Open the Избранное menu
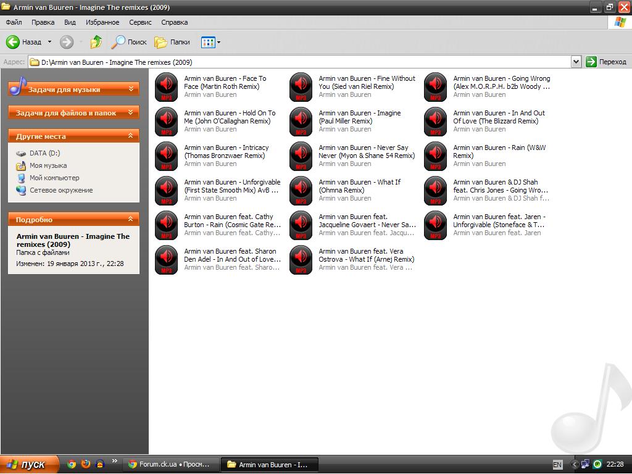This screenshot has width=632, height=474. click(102, 22)
